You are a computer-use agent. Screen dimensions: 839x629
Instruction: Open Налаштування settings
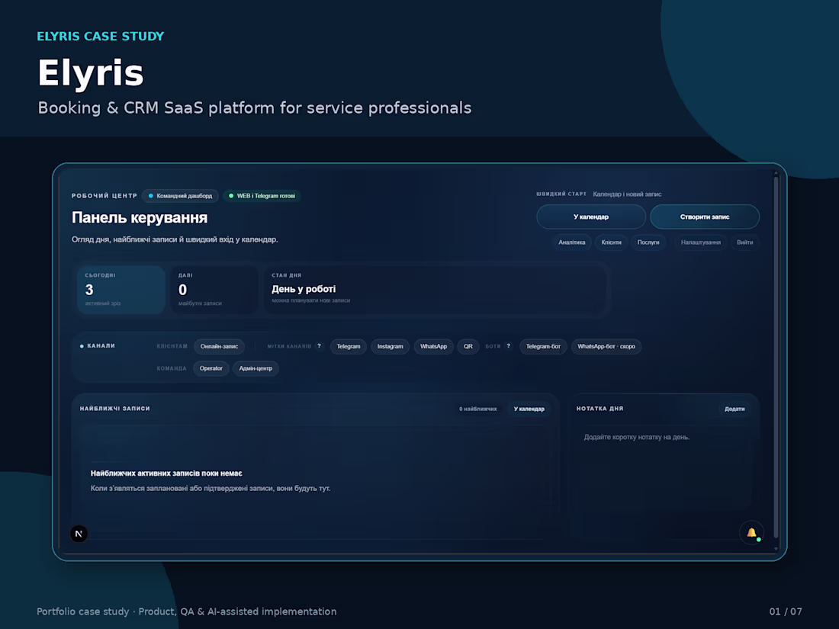point(700,242)
